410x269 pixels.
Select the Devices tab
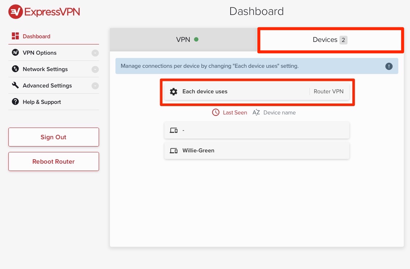click(x=330, y=40)
